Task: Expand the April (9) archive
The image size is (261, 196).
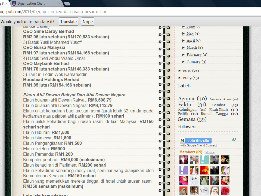Action: pyautogui.click(x=184, y=41)
